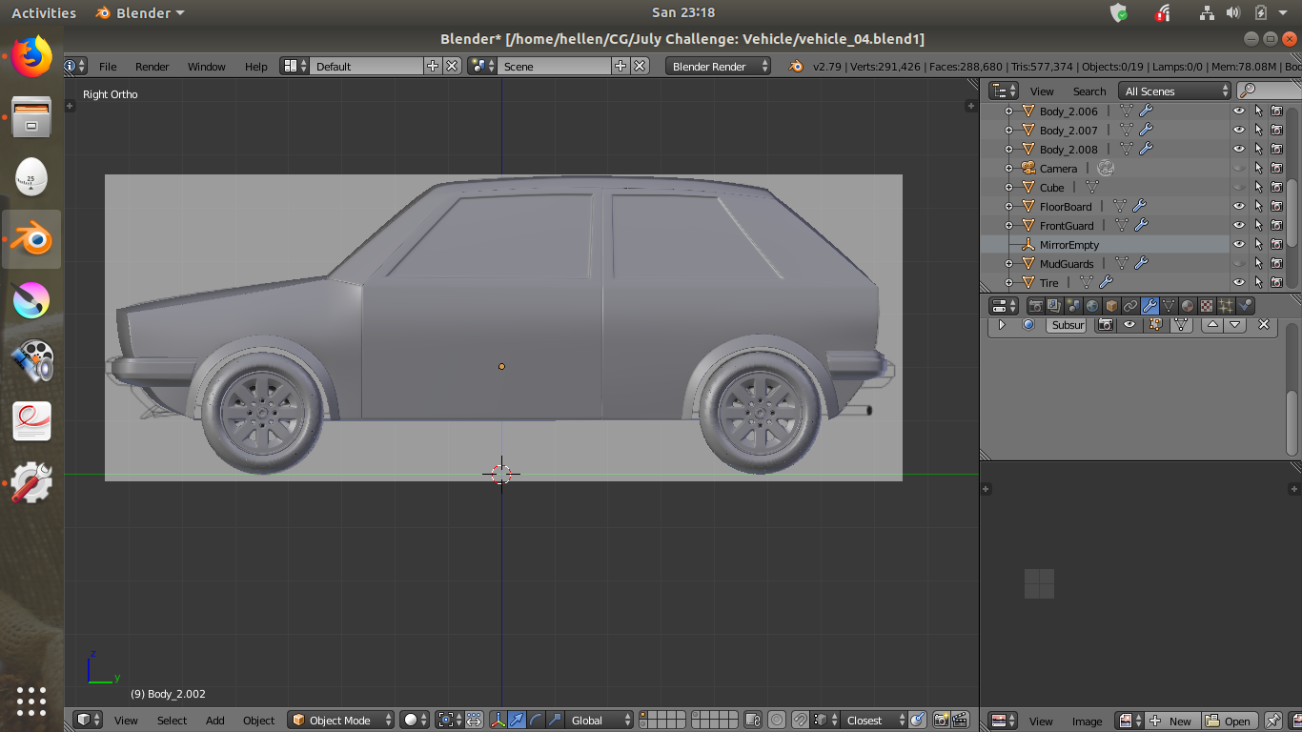Show the hidden MudGuards object
1302x732 pixels.
tap(1239, 264)
